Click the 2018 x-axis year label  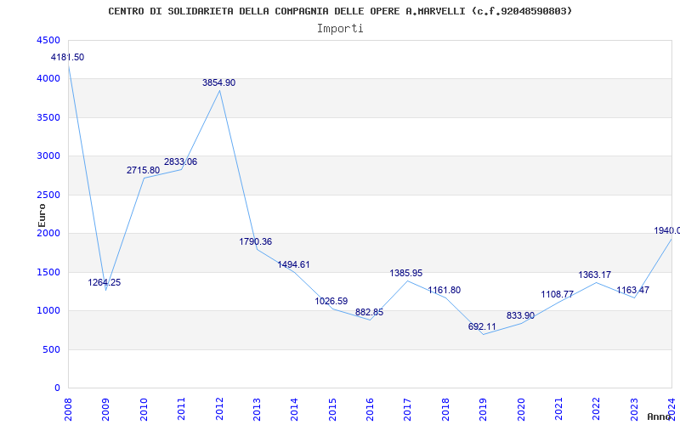pos(445,409)
